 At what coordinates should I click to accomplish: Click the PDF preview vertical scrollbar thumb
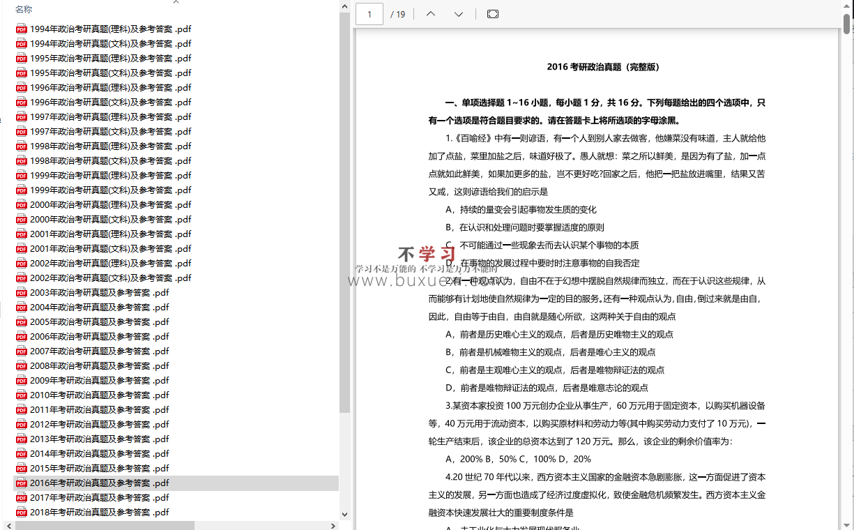(x=847, y=23)
